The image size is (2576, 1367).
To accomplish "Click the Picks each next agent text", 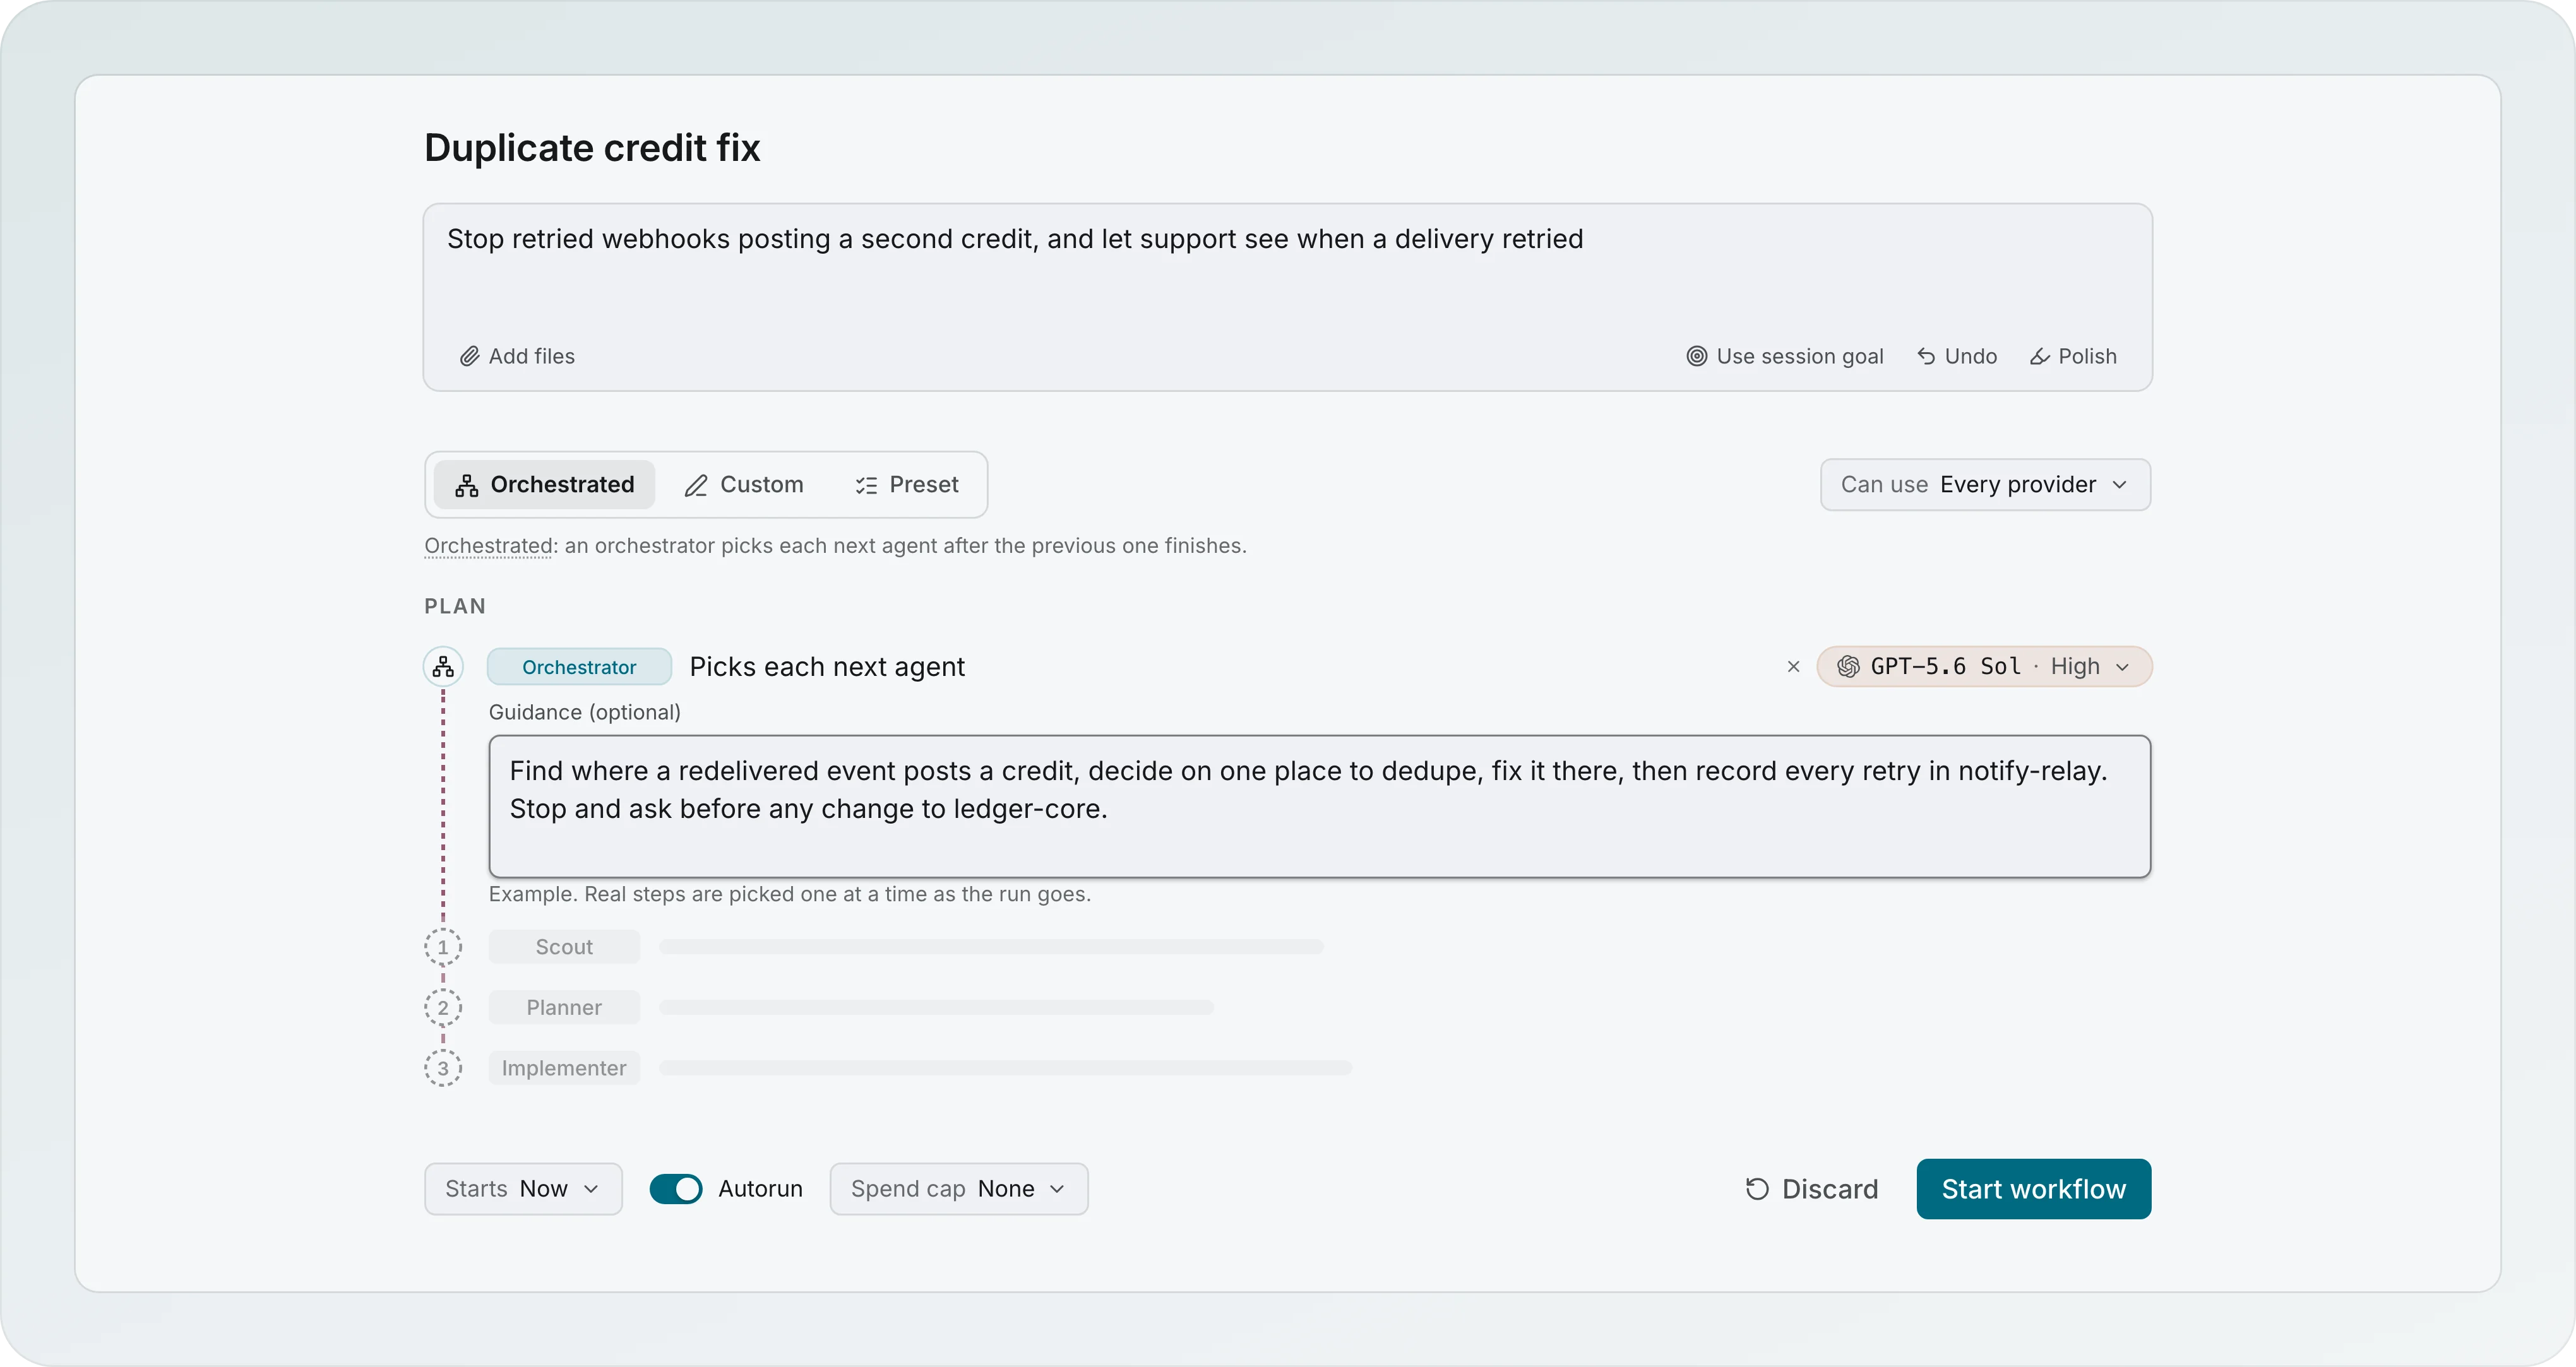I will pos(827,666).
